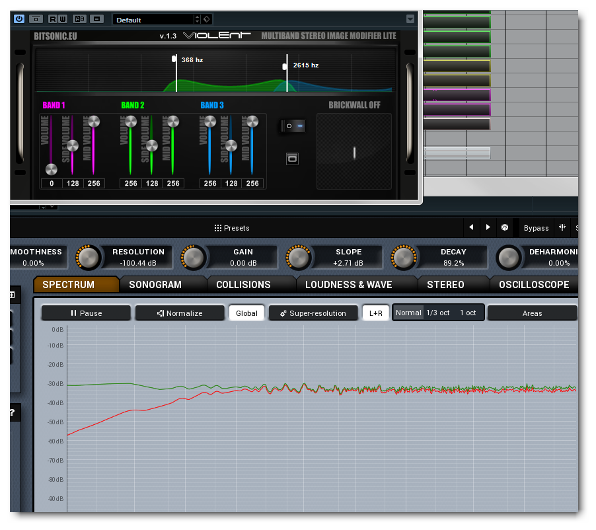Open the Areas button
596x530 pixels.
click(532, 313)
